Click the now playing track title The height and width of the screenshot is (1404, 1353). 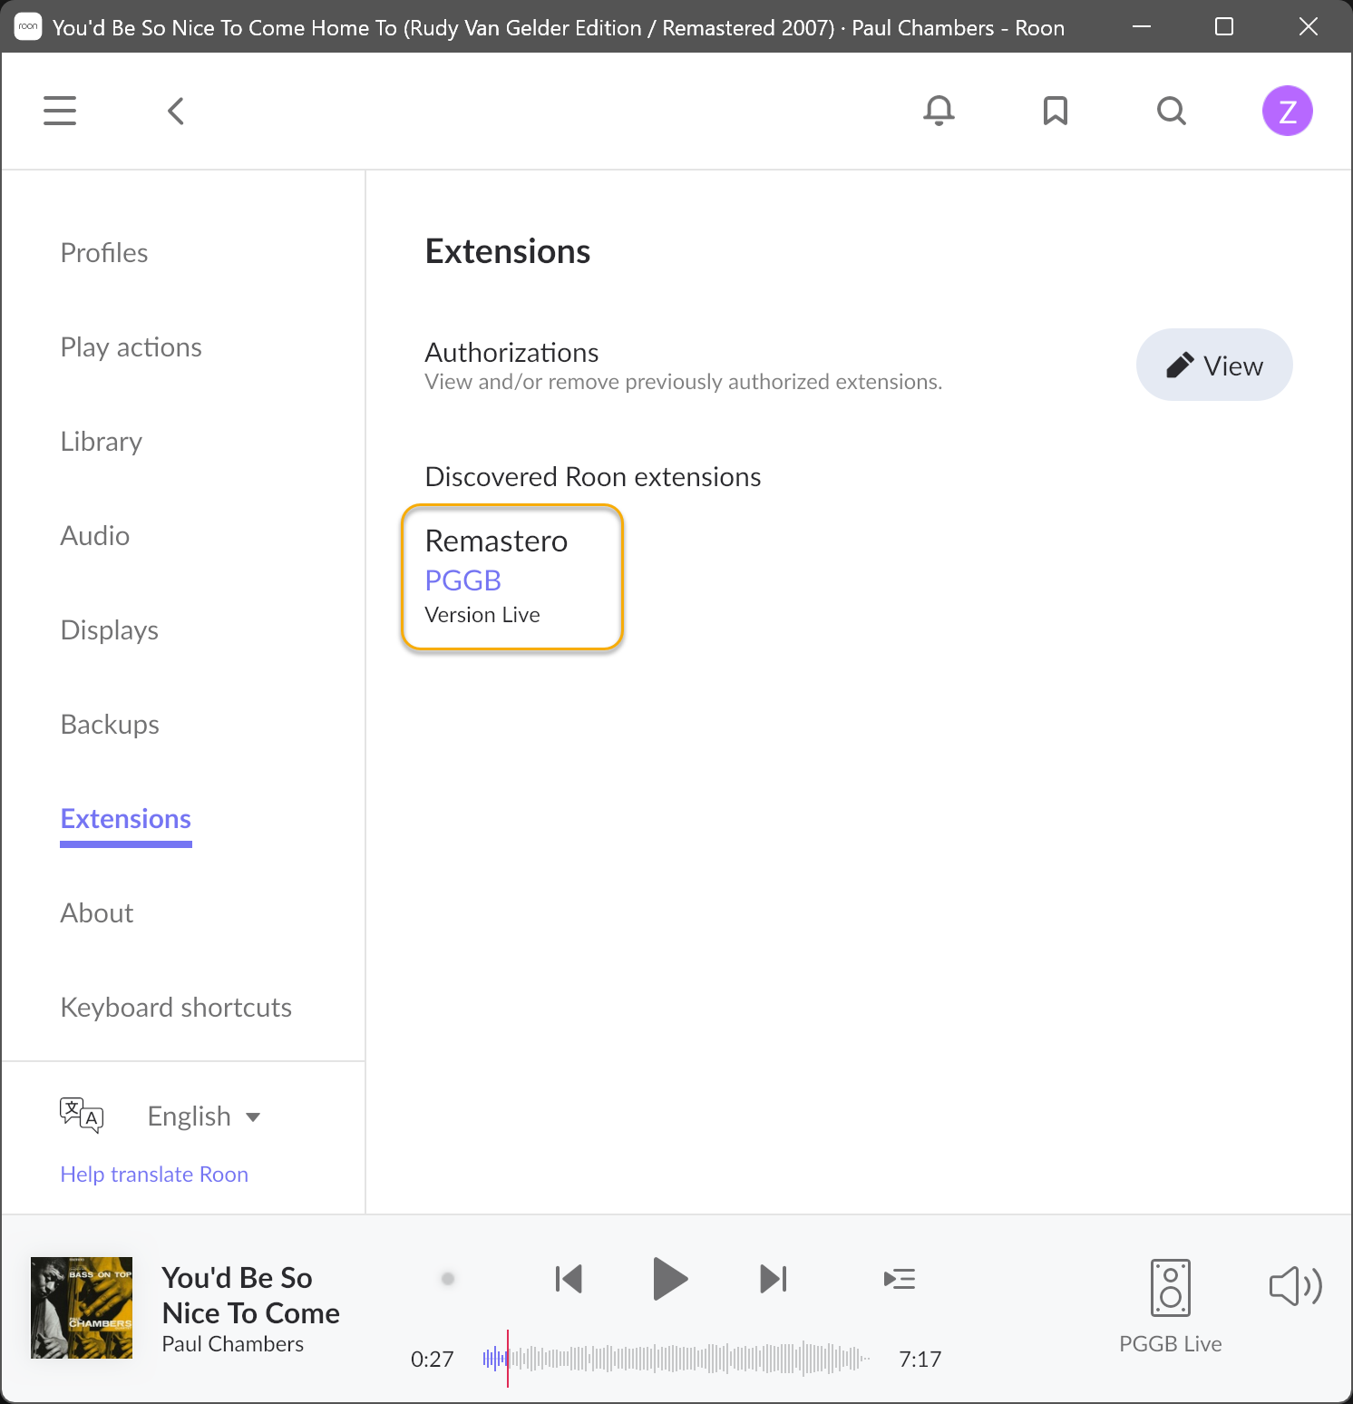[x=251, y=1295]
